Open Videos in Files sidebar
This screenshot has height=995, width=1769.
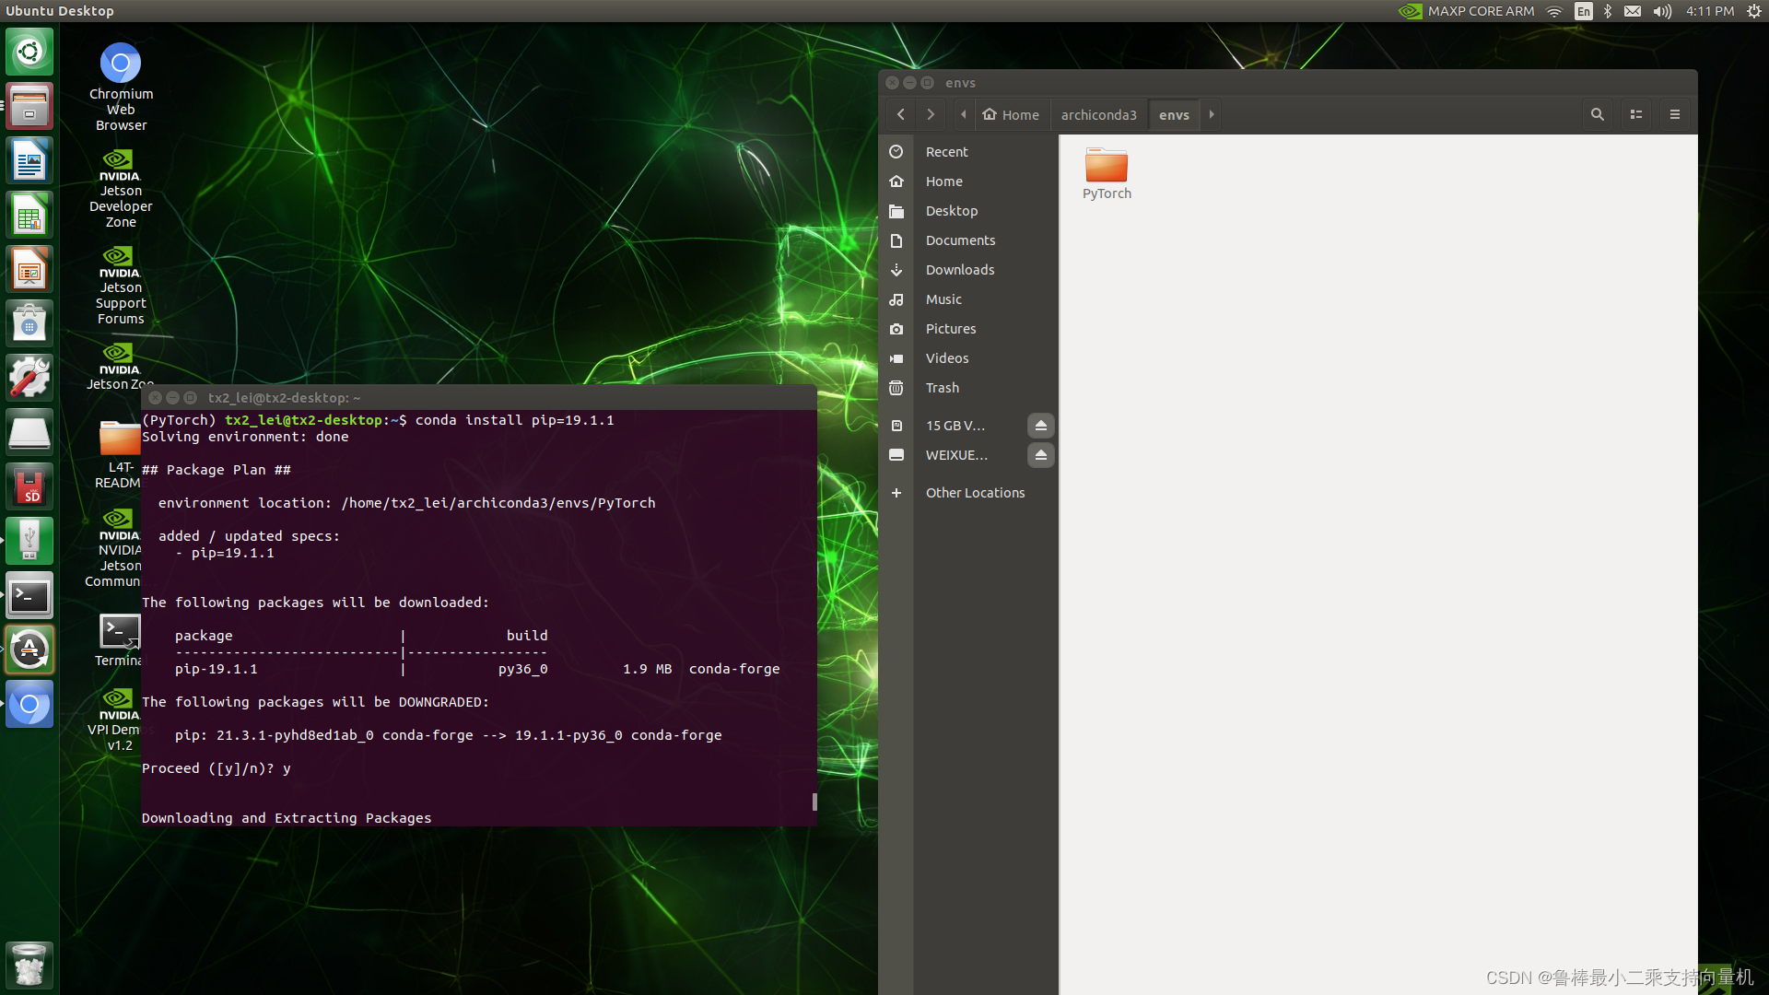coord(967,358)
